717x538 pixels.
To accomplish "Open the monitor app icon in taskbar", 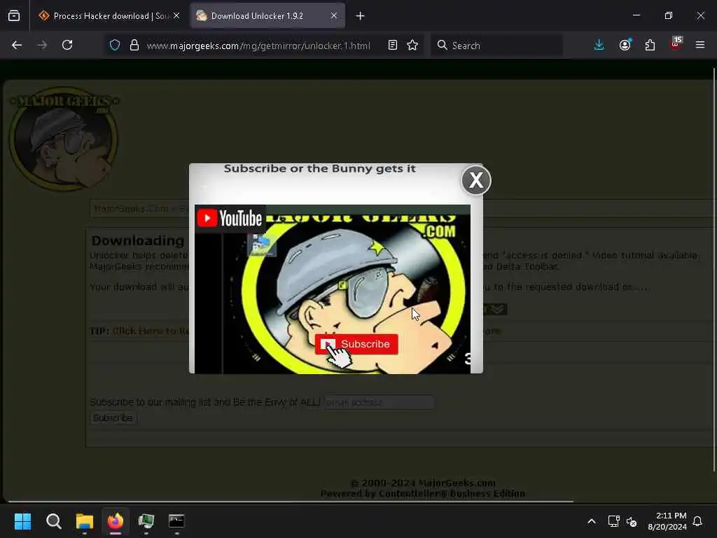I will click(146, 521).
